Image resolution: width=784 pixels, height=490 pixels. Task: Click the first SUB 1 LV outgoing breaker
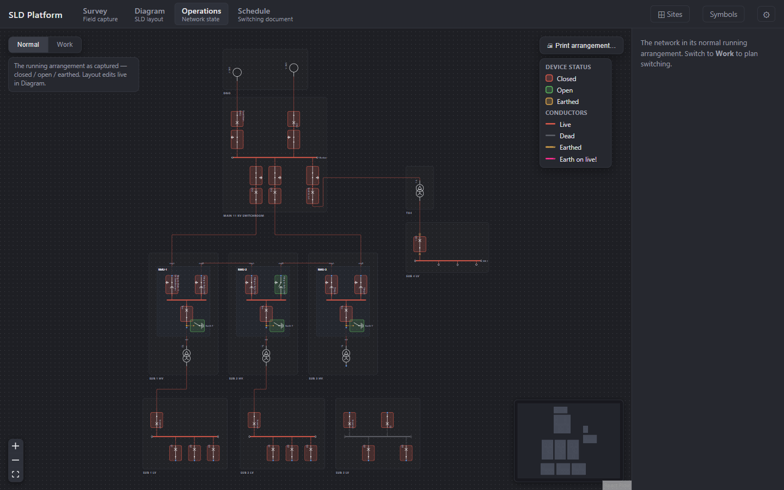tap(176, 453)
